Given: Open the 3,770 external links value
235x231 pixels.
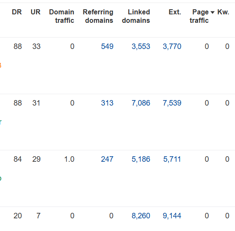Looking at the screenshot, I should pyautogui.click(x=172, y=46).
